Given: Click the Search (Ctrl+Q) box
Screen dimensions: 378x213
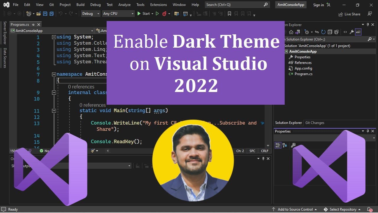Looking at the screenshot, I should (237, 5).
